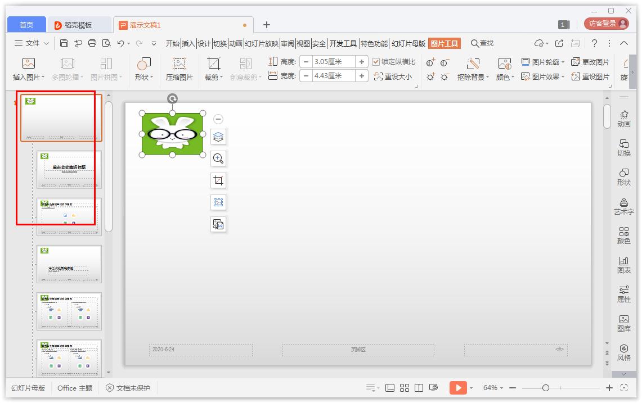Image resolution: width=642 pixels, height=403 pixels.
Task: Click Reset Size (重设大小) button
Action: 393,76
